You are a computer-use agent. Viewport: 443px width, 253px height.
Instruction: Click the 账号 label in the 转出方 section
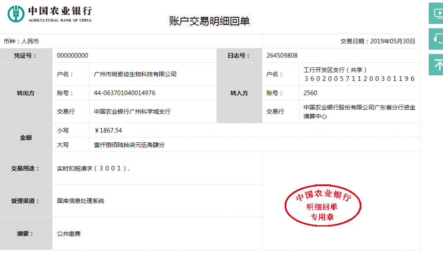point(65,93)
